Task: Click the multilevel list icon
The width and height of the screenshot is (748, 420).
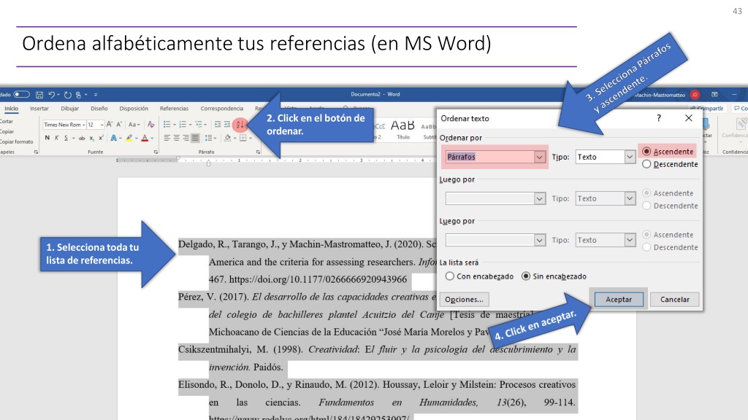Action: (x=199, y=124)
